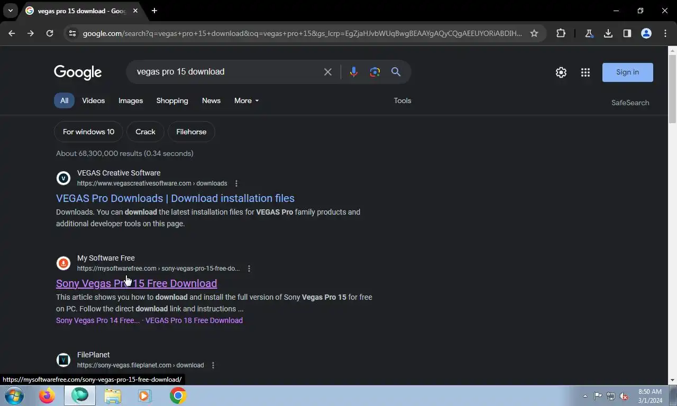Click the My Software Free favicon
Image resolution: width=677 pixels, height=406 pixels.
63,263
